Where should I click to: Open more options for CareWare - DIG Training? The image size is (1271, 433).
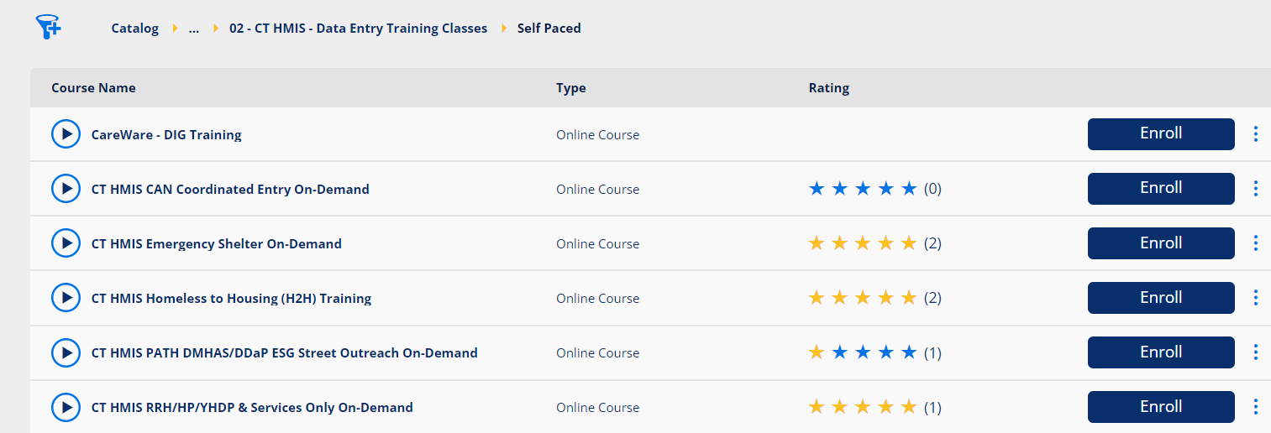(1256, 134)
